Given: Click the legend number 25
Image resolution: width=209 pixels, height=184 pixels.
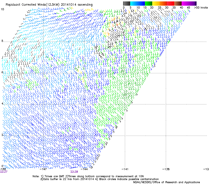Looking at the screenshot, I should (160, 8).
